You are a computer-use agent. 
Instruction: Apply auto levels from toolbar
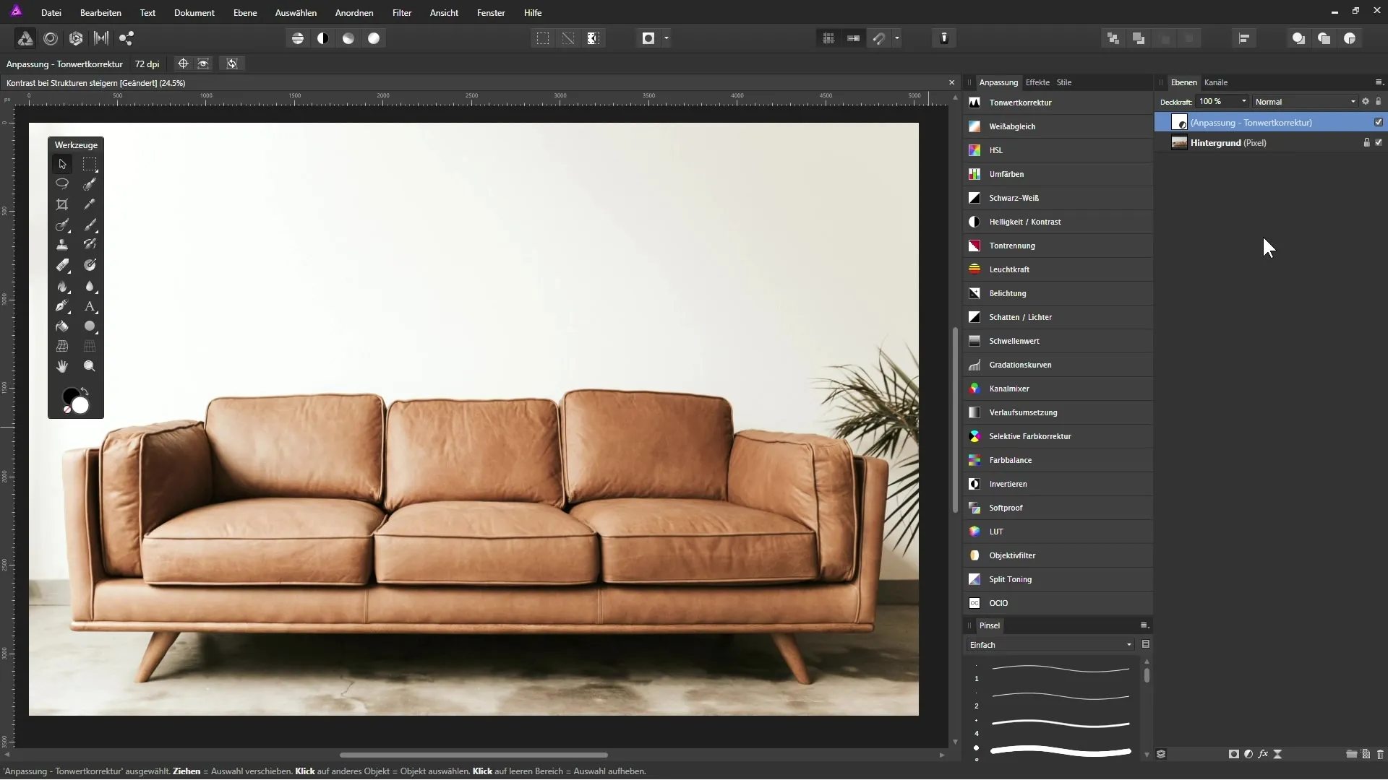tap(298, 38)
